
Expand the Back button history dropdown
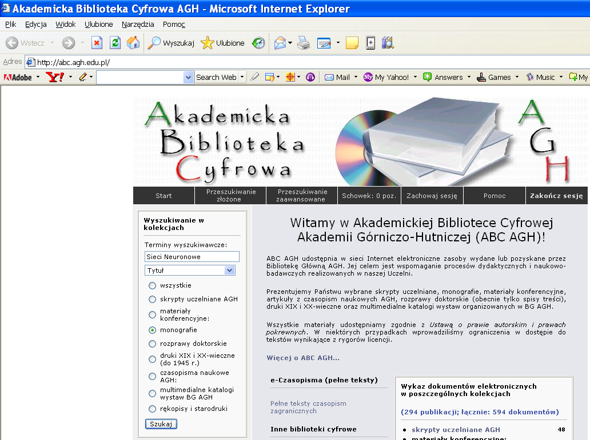tap(52, 43)
